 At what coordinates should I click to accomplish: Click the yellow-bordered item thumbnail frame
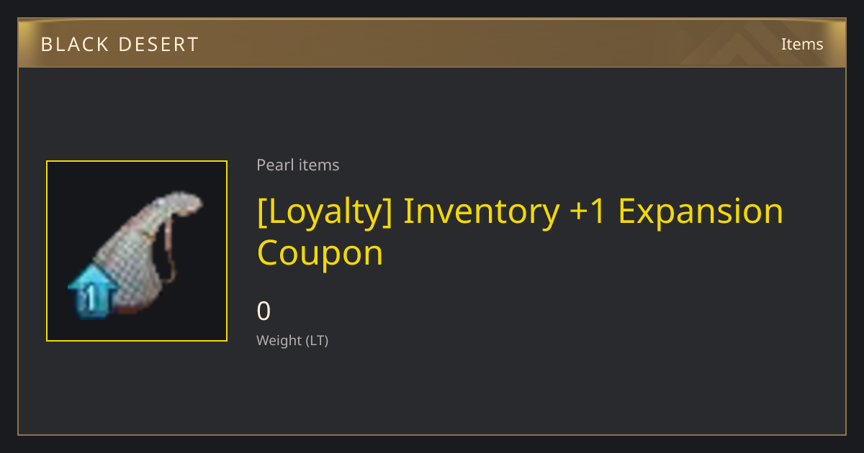tap(137, 251)
